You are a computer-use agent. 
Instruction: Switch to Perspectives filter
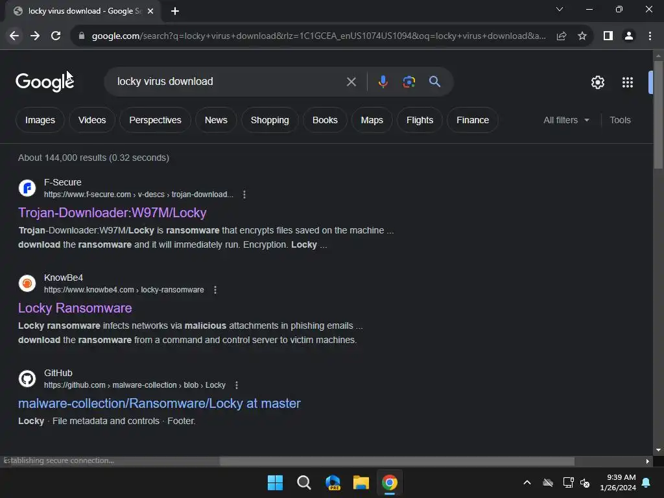pos(155,120)
